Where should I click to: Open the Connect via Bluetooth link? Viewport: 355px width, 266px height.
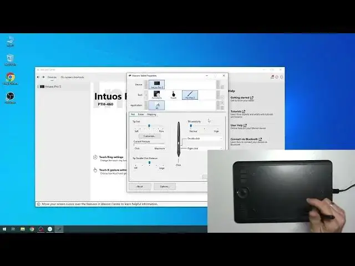246,139
